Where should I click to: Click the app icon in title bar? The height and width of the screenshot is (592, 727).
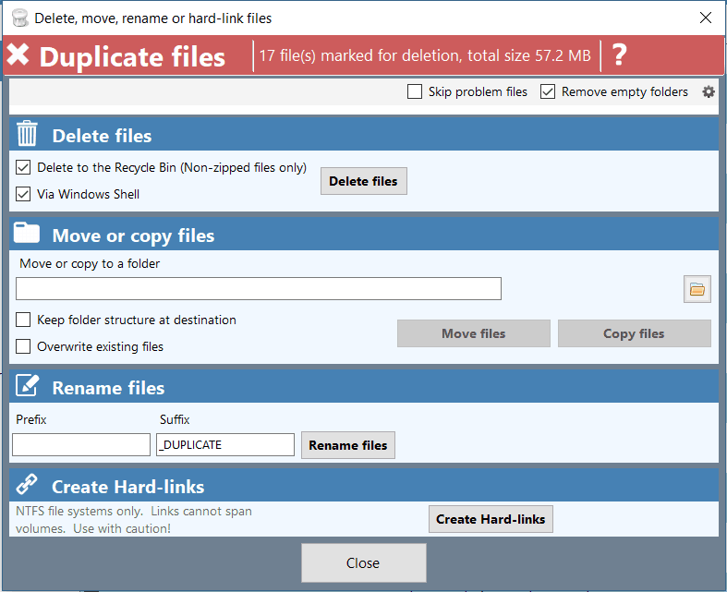click(x=19, y=18)
